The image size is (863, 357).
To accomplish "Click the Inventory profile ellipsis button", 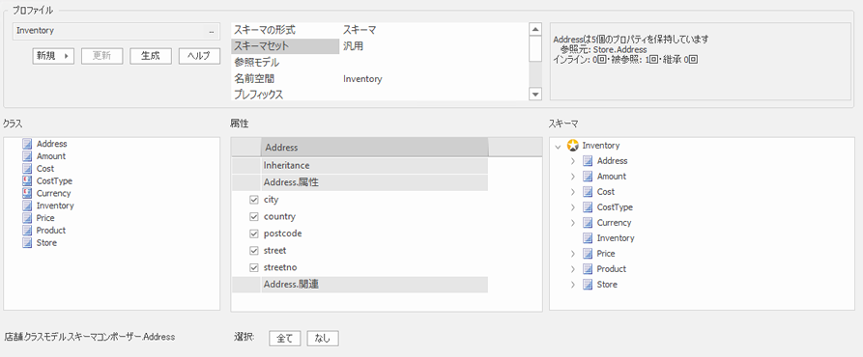I will click(x=212, y=31).
